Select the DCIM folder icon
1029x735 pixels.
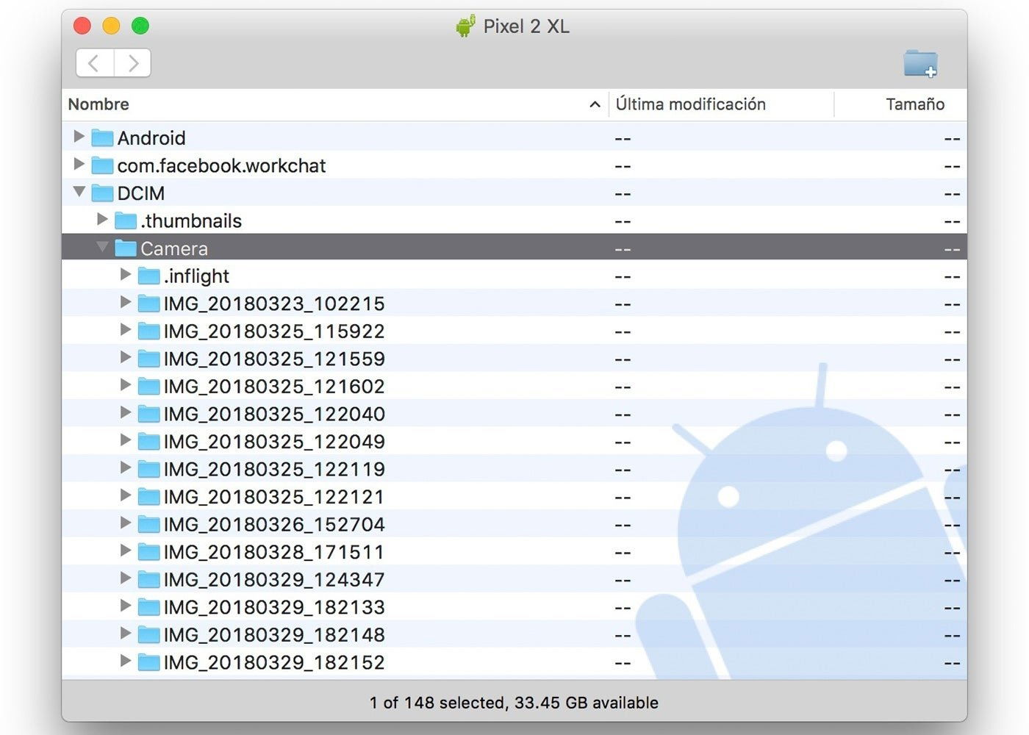[102, 193]
